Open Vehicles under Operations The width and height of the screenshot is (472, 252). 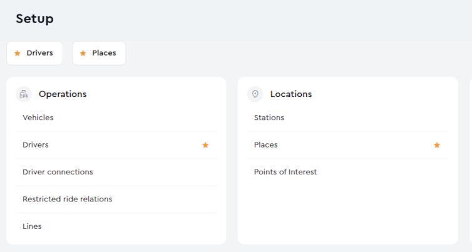click(x=116, y=118)
